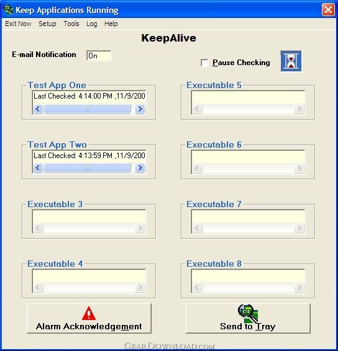Viewport: 338px width, 351px height.
Task: Open the Exit Now menu
Action: tap(18, 24)
